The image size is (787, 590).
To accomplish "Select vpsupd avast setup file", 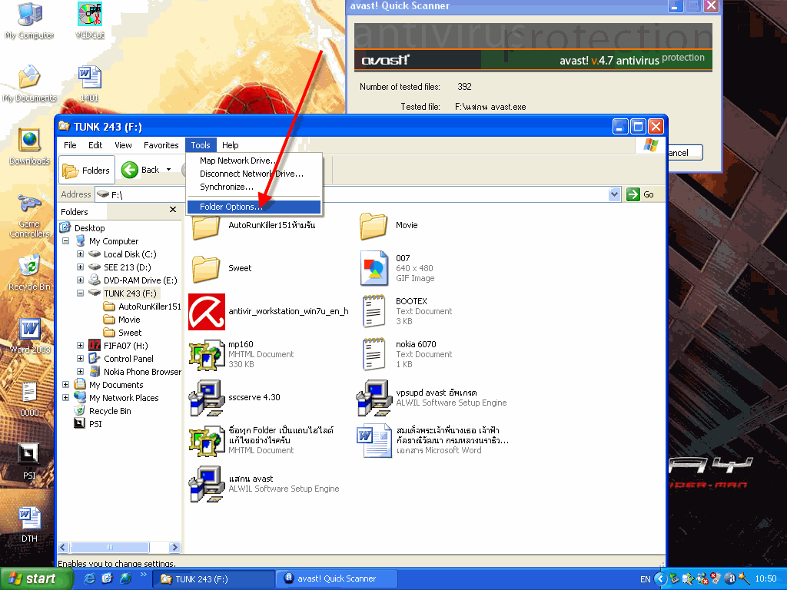I will tap(432, 397).
